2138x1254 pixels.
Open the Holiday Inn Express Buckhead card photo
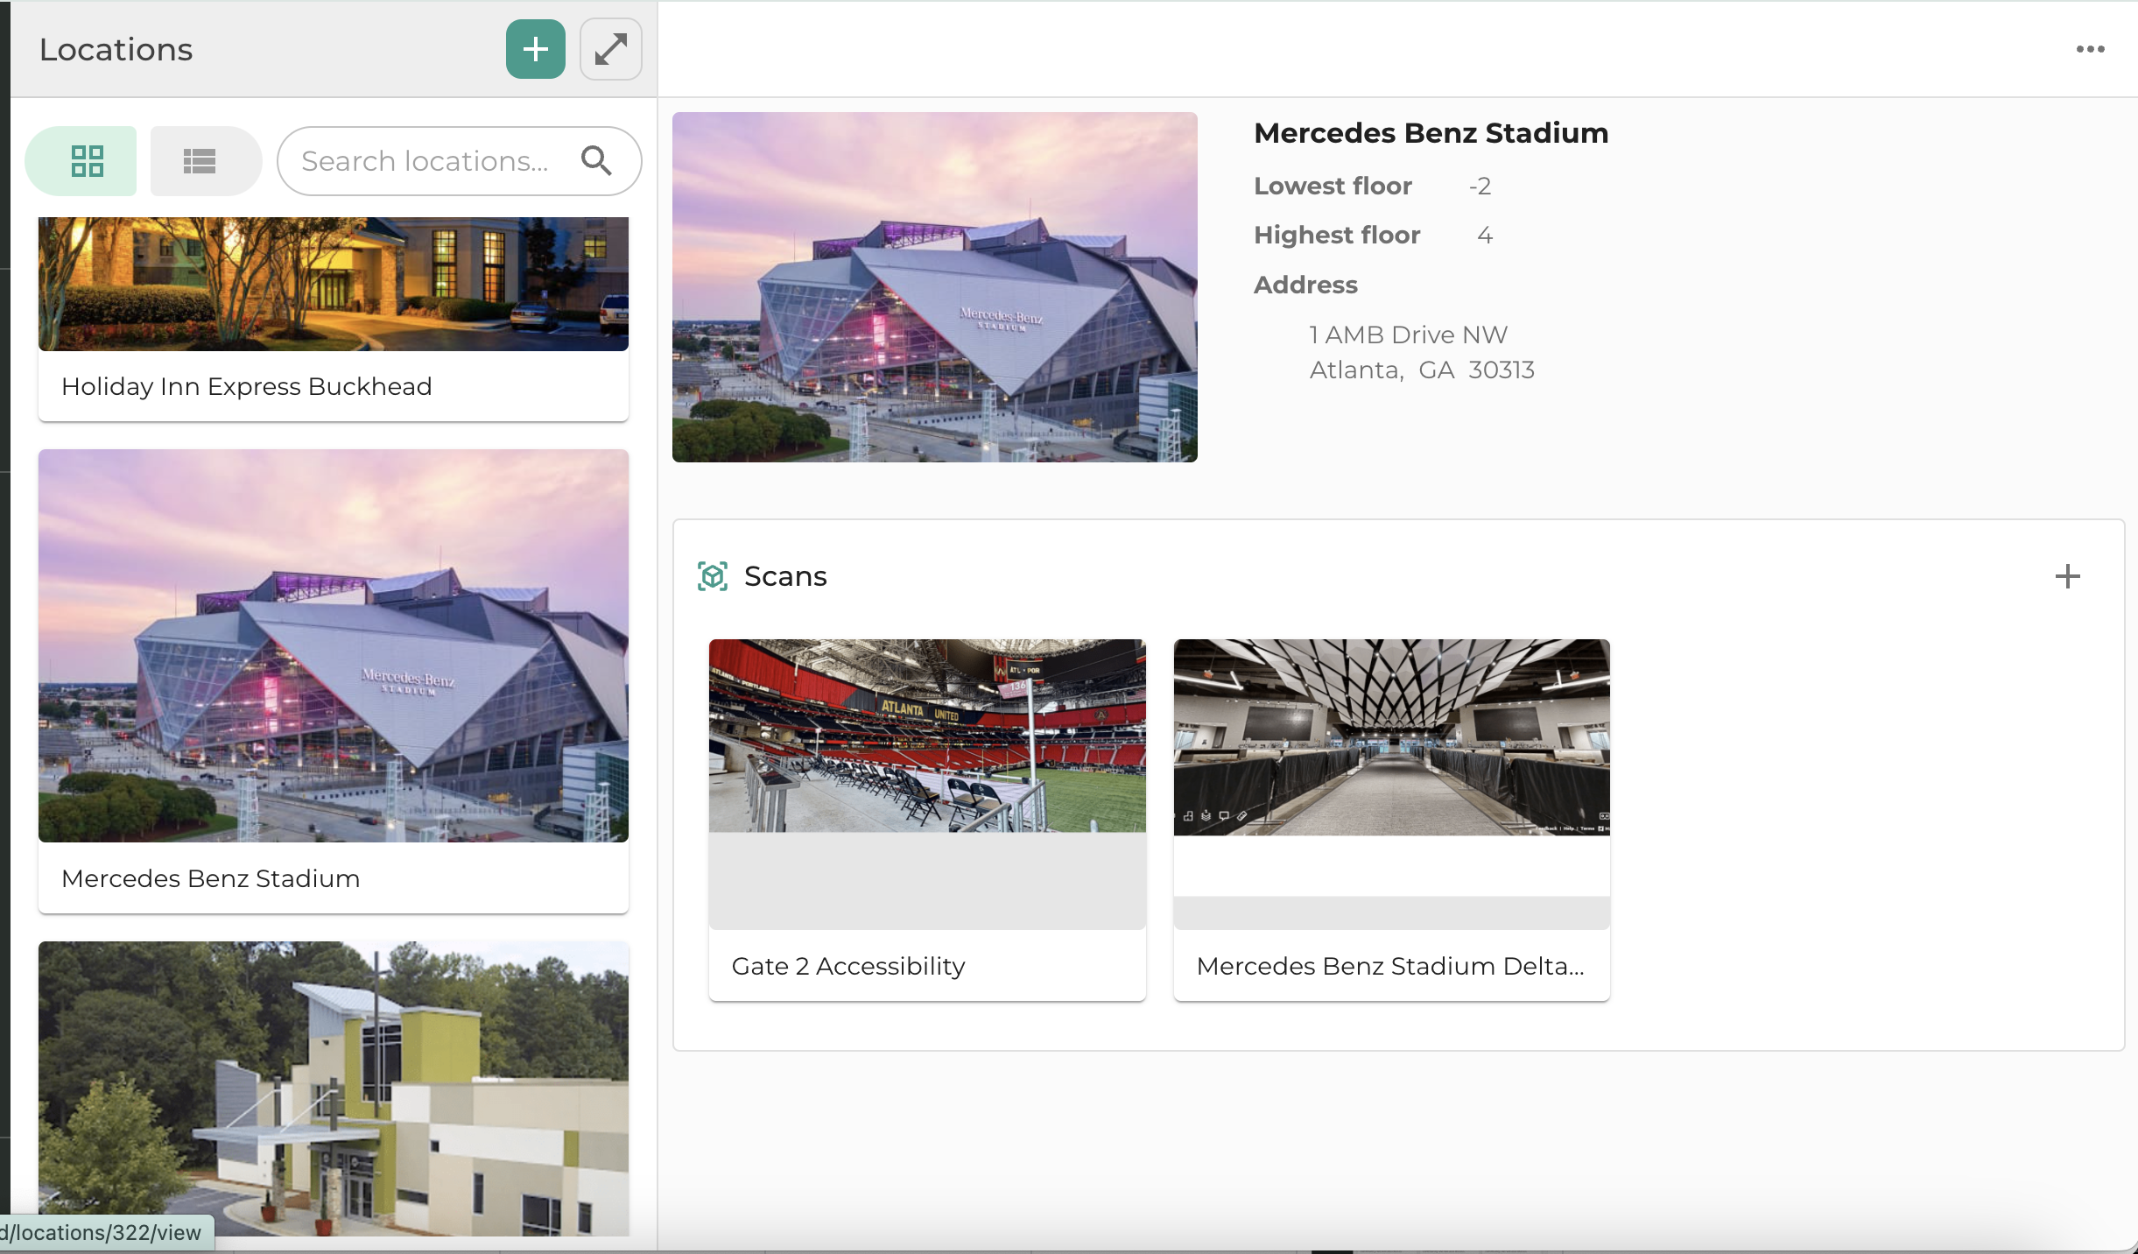click(334, 284)
